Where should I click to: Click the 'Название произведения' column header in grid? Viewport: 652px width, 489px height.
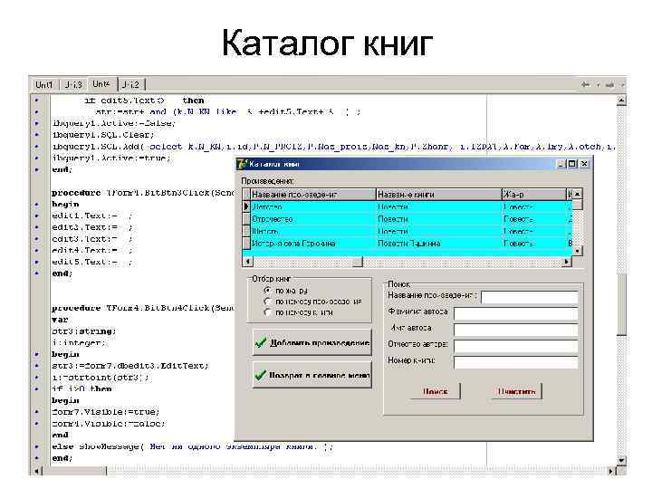click(x=313, y=194)
